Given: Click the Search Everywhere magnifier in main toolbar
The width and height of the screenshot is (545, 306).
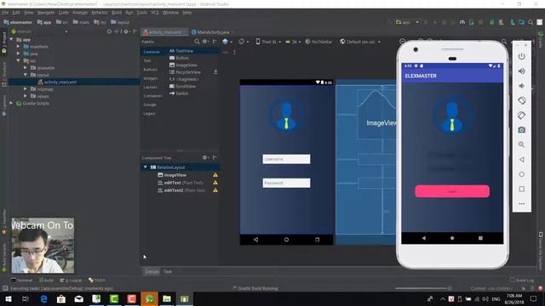Looking at the screenshot, I should coord(531,22).
